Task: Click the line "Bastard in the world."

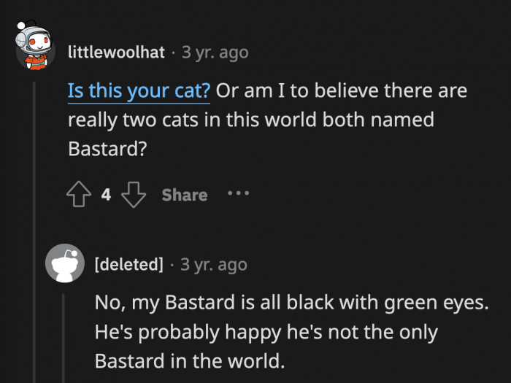Action: [x=190, y=361]
